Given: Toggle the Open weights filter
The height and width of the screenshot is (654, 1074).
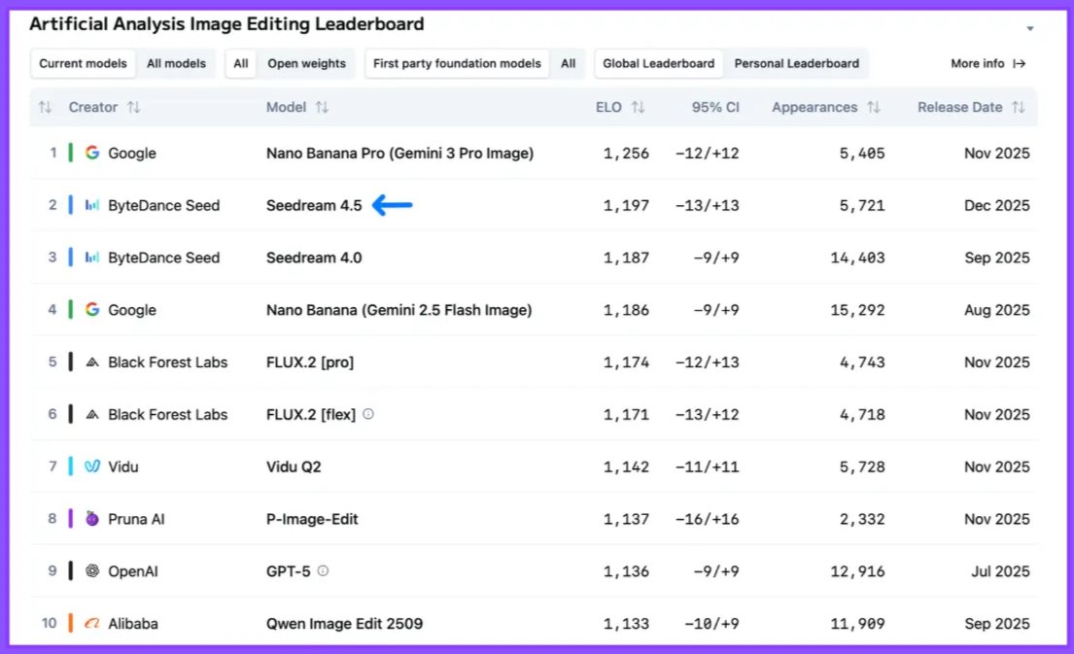Looking at the screenshot, I should pos(306,63).
